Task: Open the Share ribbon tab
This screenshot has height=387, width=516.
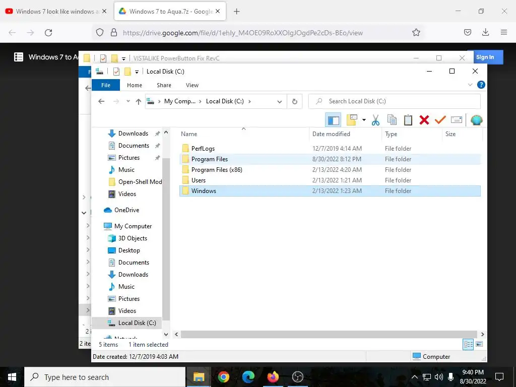Action: pos(164,85)
